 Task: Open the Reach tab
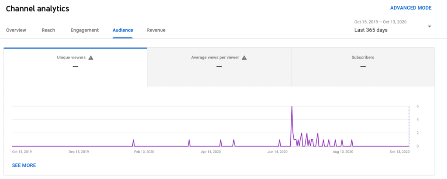click(48, 30)
